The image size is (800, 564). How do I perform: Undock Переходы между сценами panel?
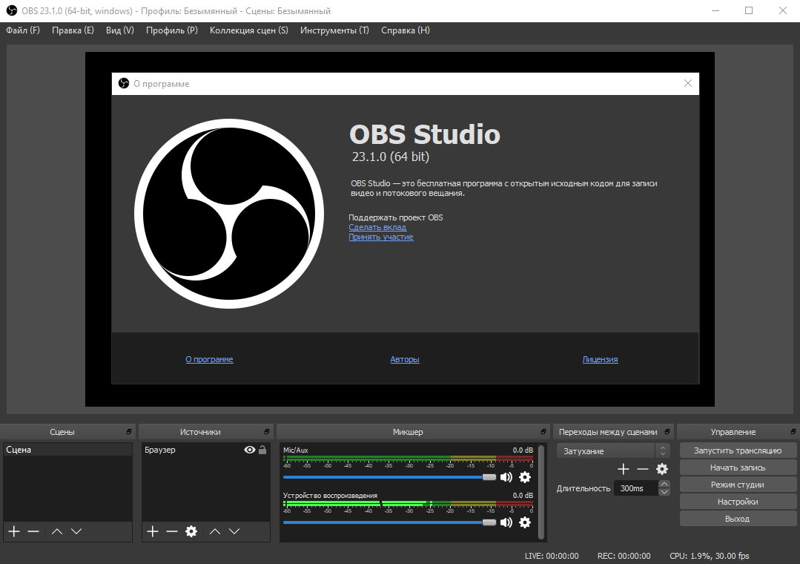[x=667, y=432]
